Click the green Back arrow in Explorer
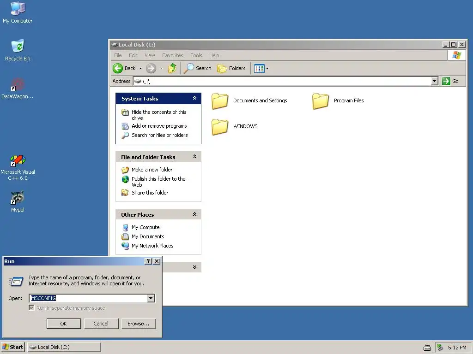The height and width of the screenshot is (354, 473). click(x=118, y=68)
